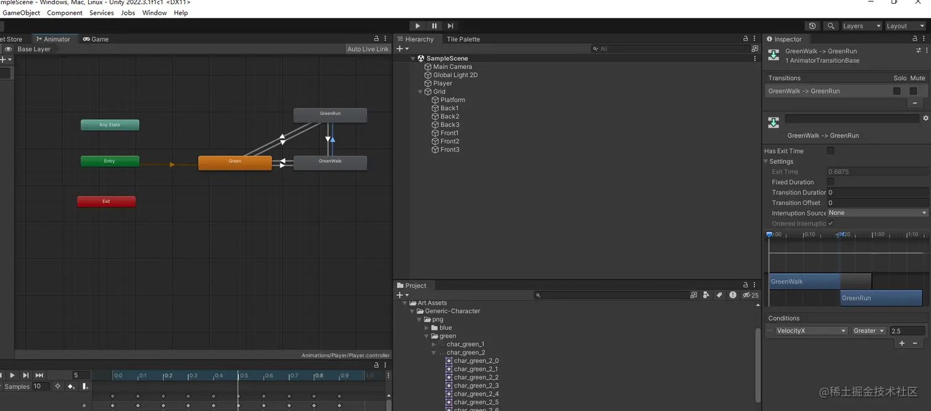931x411 pixels.
Task: Add a condition with the plus button
Action: pyautogui.click(x=902, y=343)
